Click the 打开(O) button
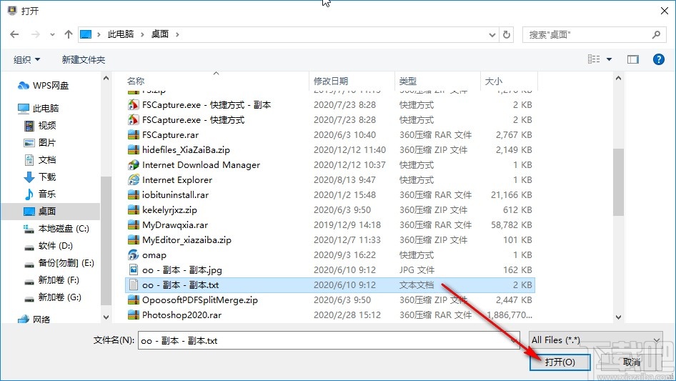Screen dimensions: 676x381 (560, 362)
